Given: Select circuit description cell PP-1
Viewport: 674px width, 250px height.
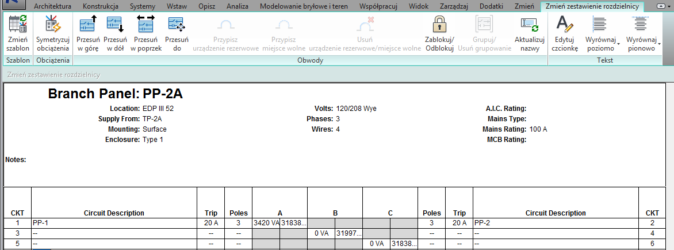Looking at the screenshot, I should 114,223.
